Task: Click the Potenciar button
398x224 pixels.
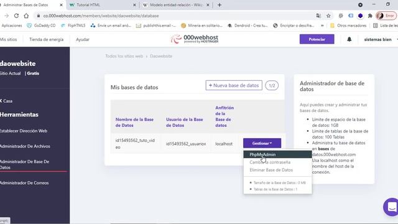Action: tap(317, 39)
